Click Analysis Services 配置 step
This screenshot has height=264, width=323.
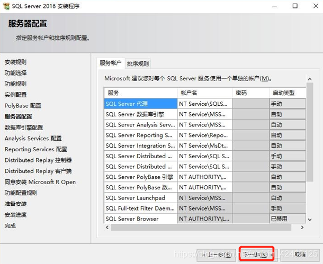pos(33,138)
